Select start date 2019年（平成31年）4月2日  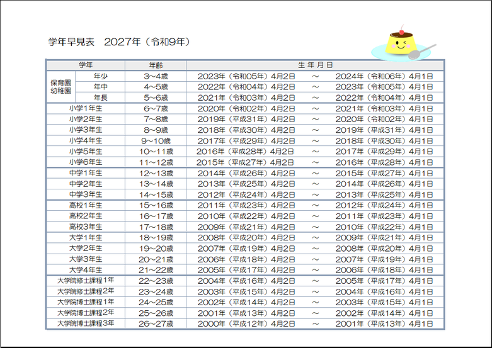[246, 119]
